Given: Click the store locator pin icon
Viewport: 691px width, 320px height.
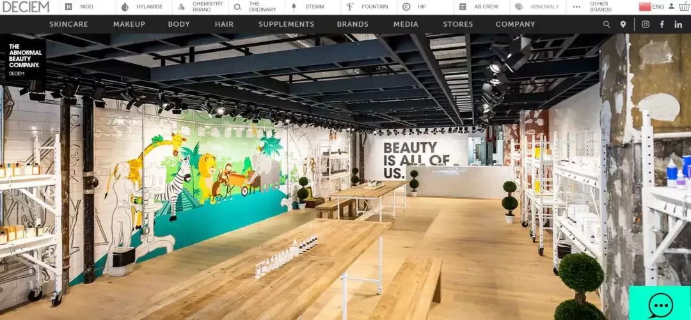Looking at the screenshot, I should 623,25.
